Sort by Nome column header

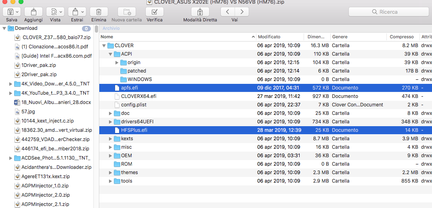click(x=178, y=37)
